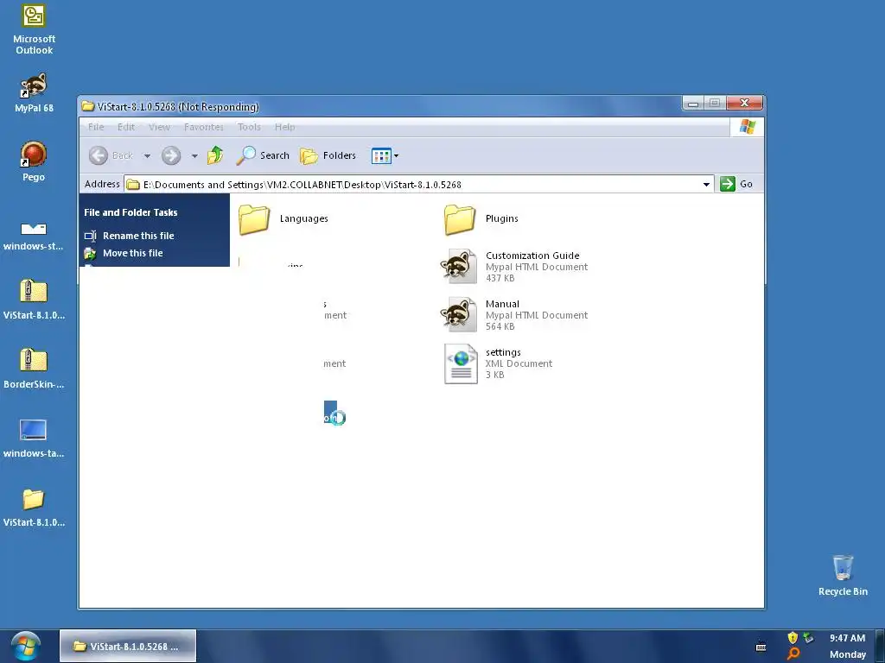The width and height of the screenshot is (885, 663).
Task: Click the File and Folder Tasks header
Action: [x=131, y=212]
